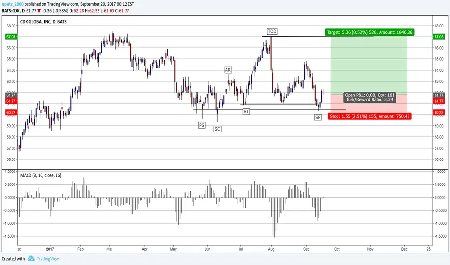Click the Feb date on time axis
The height and width of the screenshot is (265, 450).
(80, 249)
